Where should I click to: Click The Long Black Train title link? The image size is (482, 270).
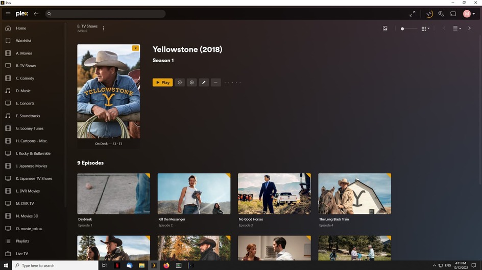tap(334, 220)
